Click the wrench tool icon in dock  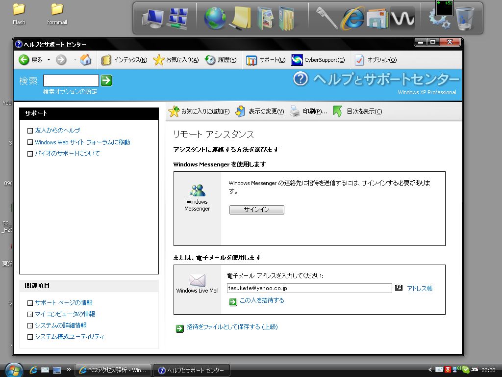(327, 18)
